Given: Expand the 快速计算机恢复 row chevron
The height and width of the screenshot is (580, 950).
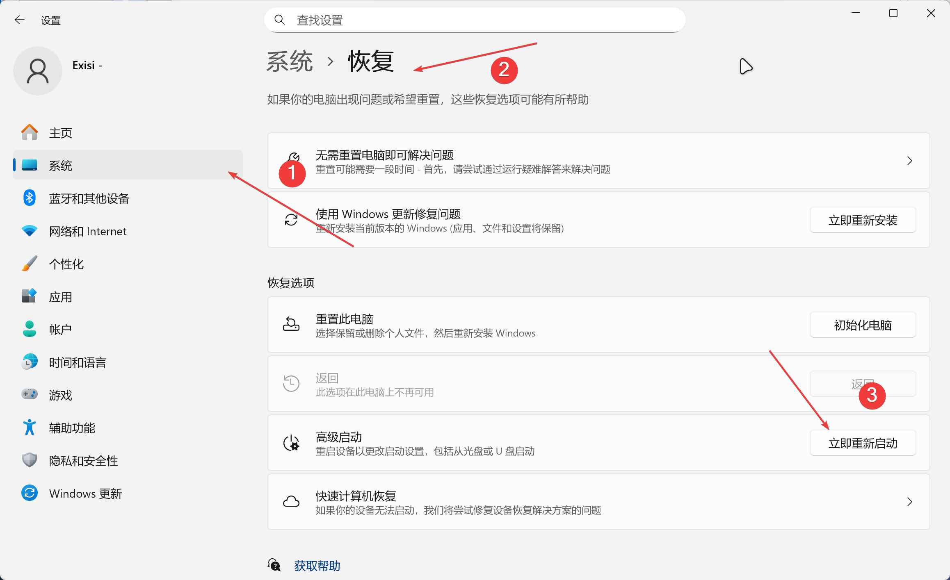Looking at the screenshot, I should point(910,502).
